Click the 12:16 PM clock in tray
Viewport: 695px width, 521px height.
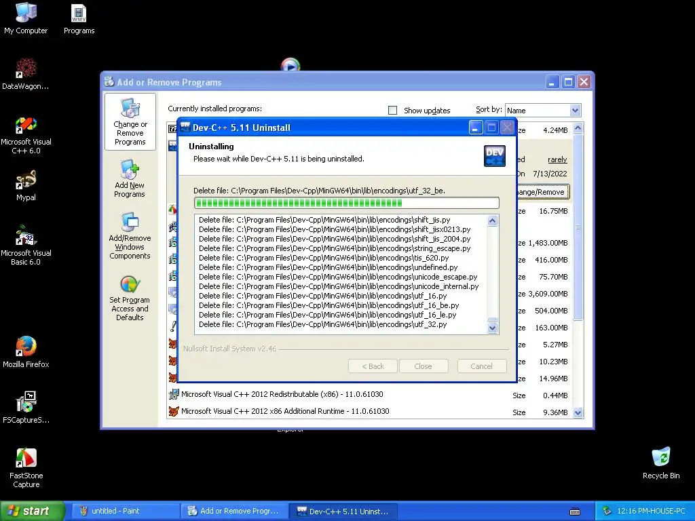[651, 511]
